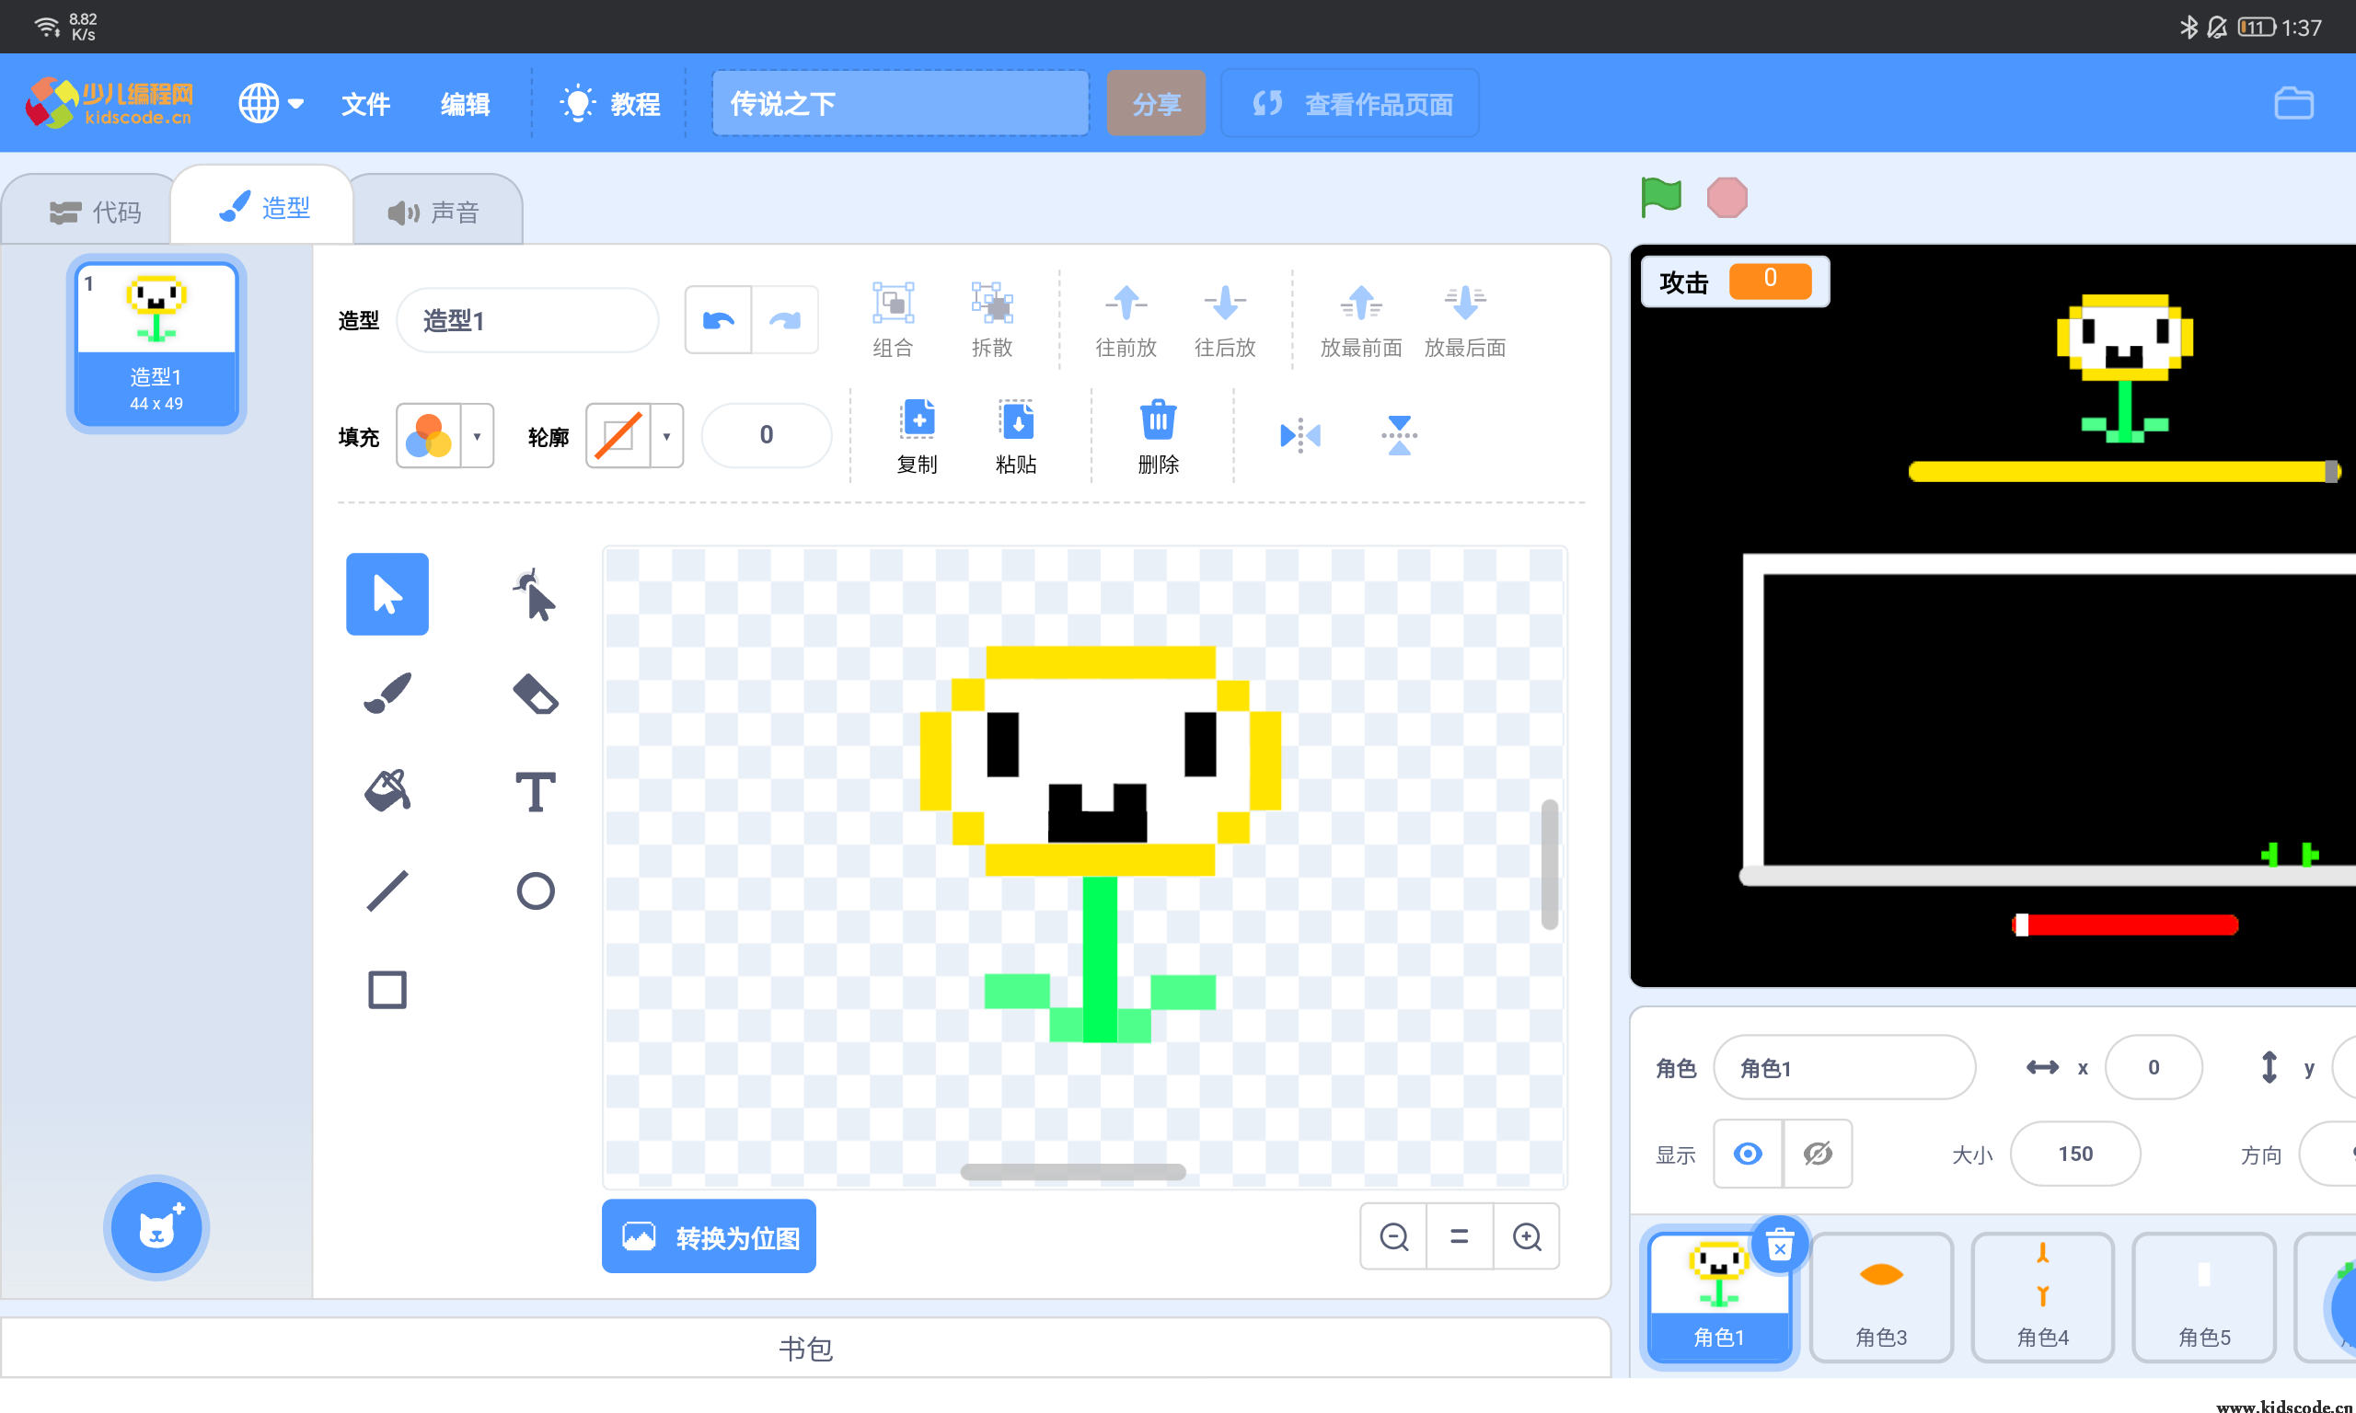The image size is (2356, 1413).
Task: Click the Delete (删除) trash icon
Action: click(1158, 436)
